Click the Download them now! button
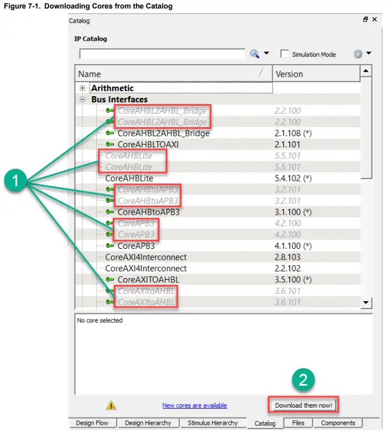Viewport: 388px width, 432px height. [303, 405]
